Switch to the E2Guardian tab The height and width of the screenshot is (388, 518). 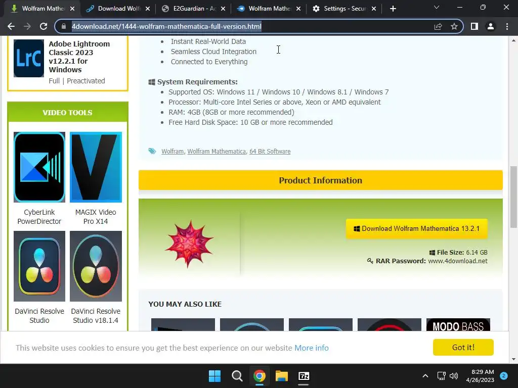coord(189,9)
